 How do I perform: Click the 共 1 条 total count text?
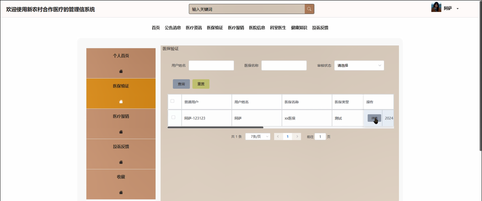coord(236,137)
